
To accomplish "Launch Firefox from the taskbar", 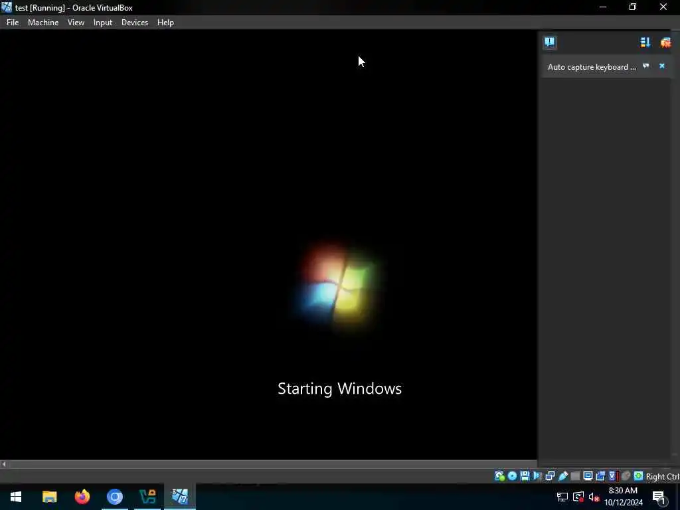I will point(82,497).
